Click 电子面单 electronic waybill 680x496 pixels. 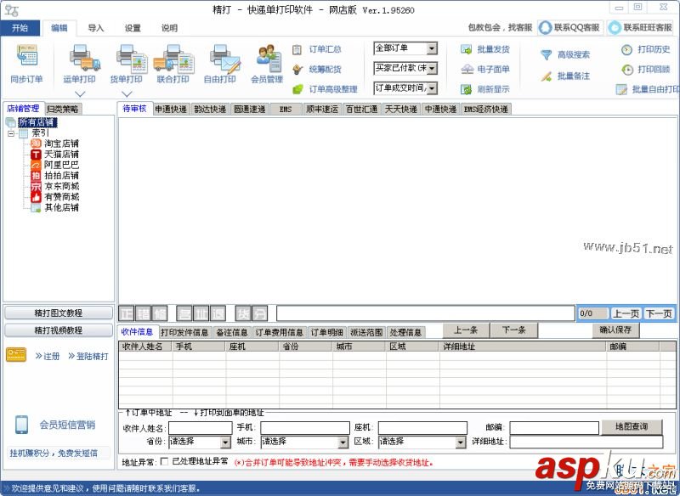pyautogui.click(x=484, y=70)
